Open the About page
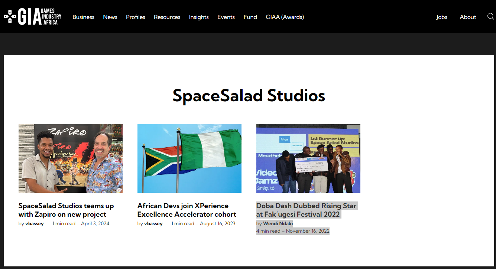Image resolution: width=496 pixels, height=269 pixels. pyautogui.click(x=468, y=17)
